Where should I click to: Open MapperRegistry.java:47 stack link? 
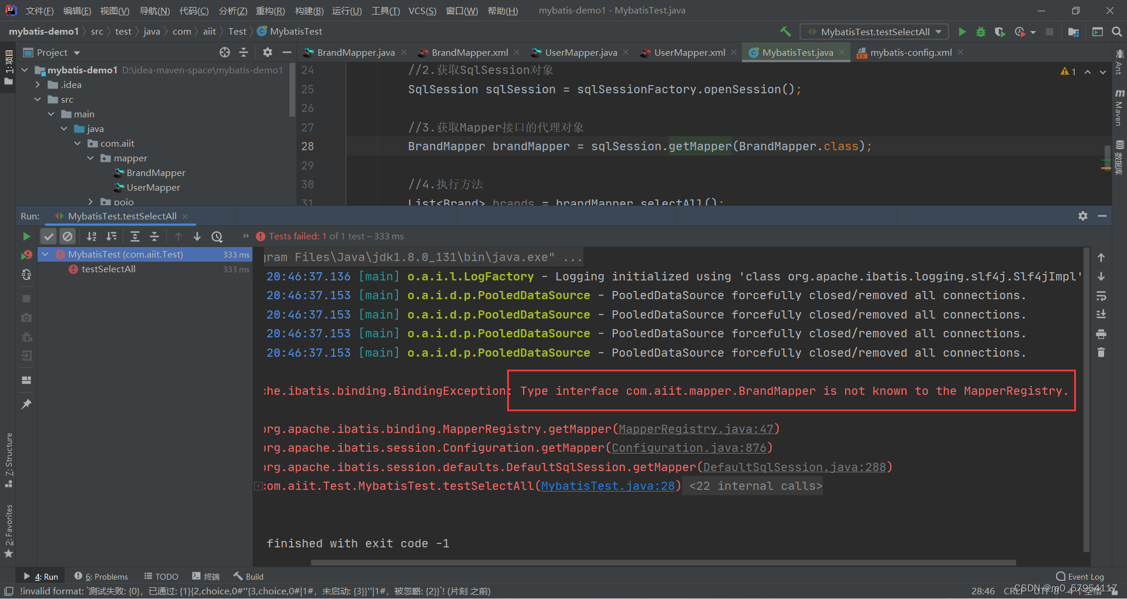tap(696, 429)
